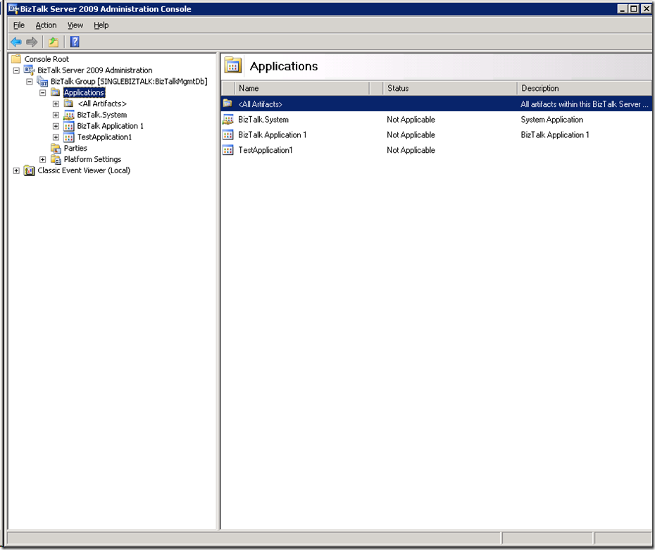Image resolution: width=655 pixels, height=550 pixels.
Task: Select the Applications label in tree
Action: (x=84, y=92)
